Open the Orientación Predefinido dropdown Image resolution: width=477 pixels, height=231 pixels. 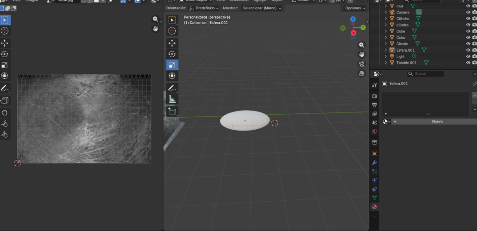204,8
